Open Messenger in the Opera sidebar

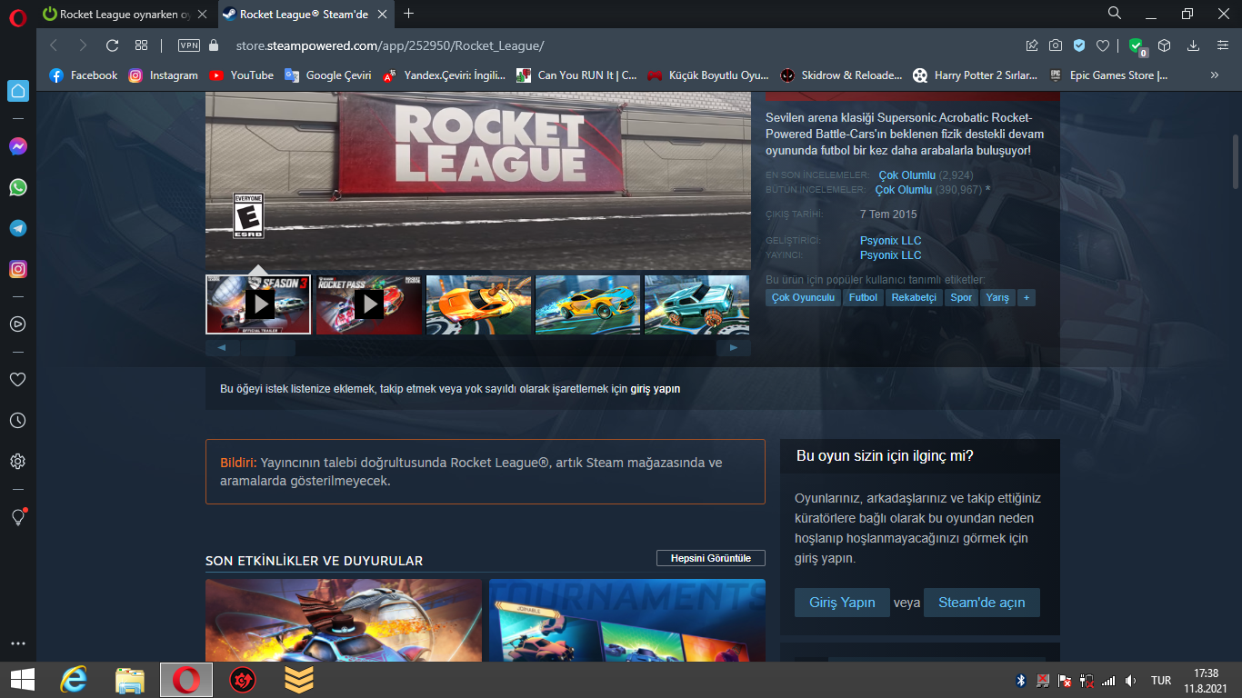[x=17, y=145]
